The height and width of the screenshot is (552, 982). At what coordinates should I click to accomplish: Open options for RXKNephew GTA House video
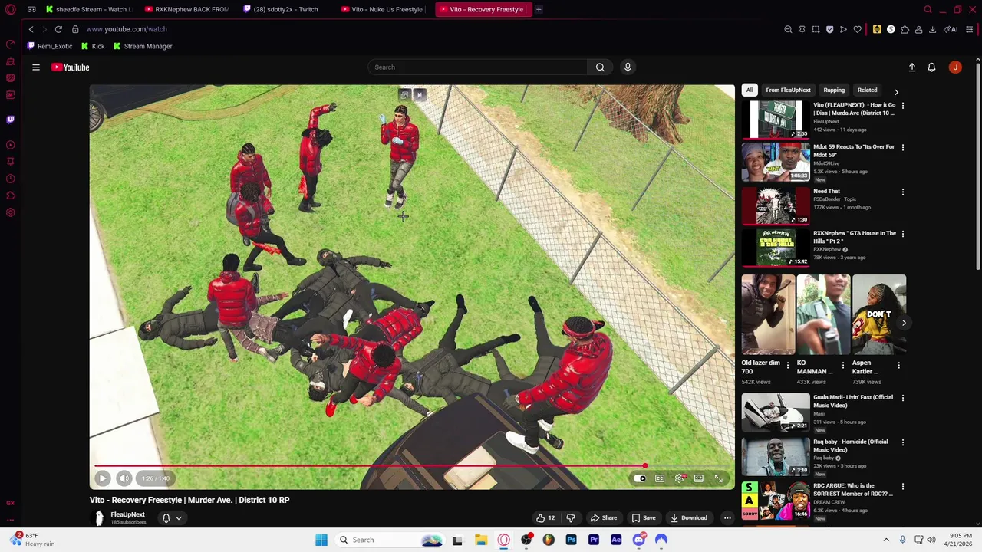903,234
